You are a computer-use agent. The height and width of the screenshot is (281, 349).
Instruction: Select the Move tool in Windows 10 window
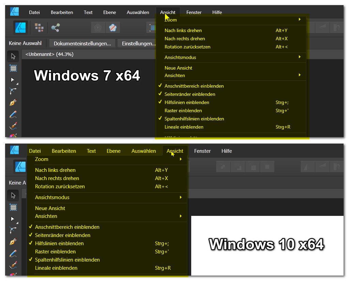coord(13,195)
